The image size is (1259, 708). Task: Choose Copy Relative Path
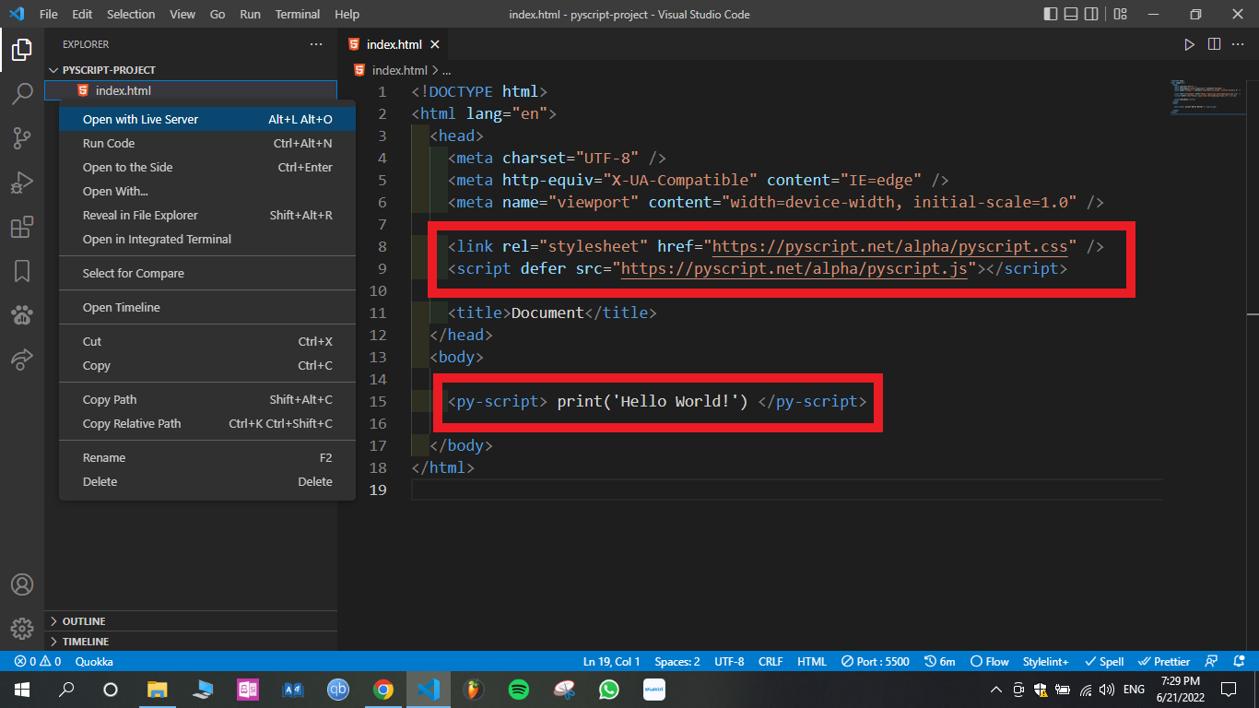pos(207,423)
